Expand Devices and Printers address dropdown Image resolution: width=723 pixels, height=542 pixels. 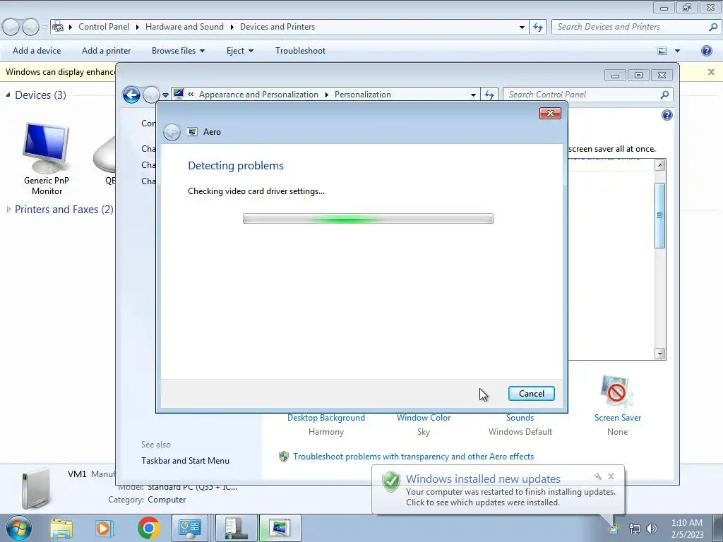(522, 28)
